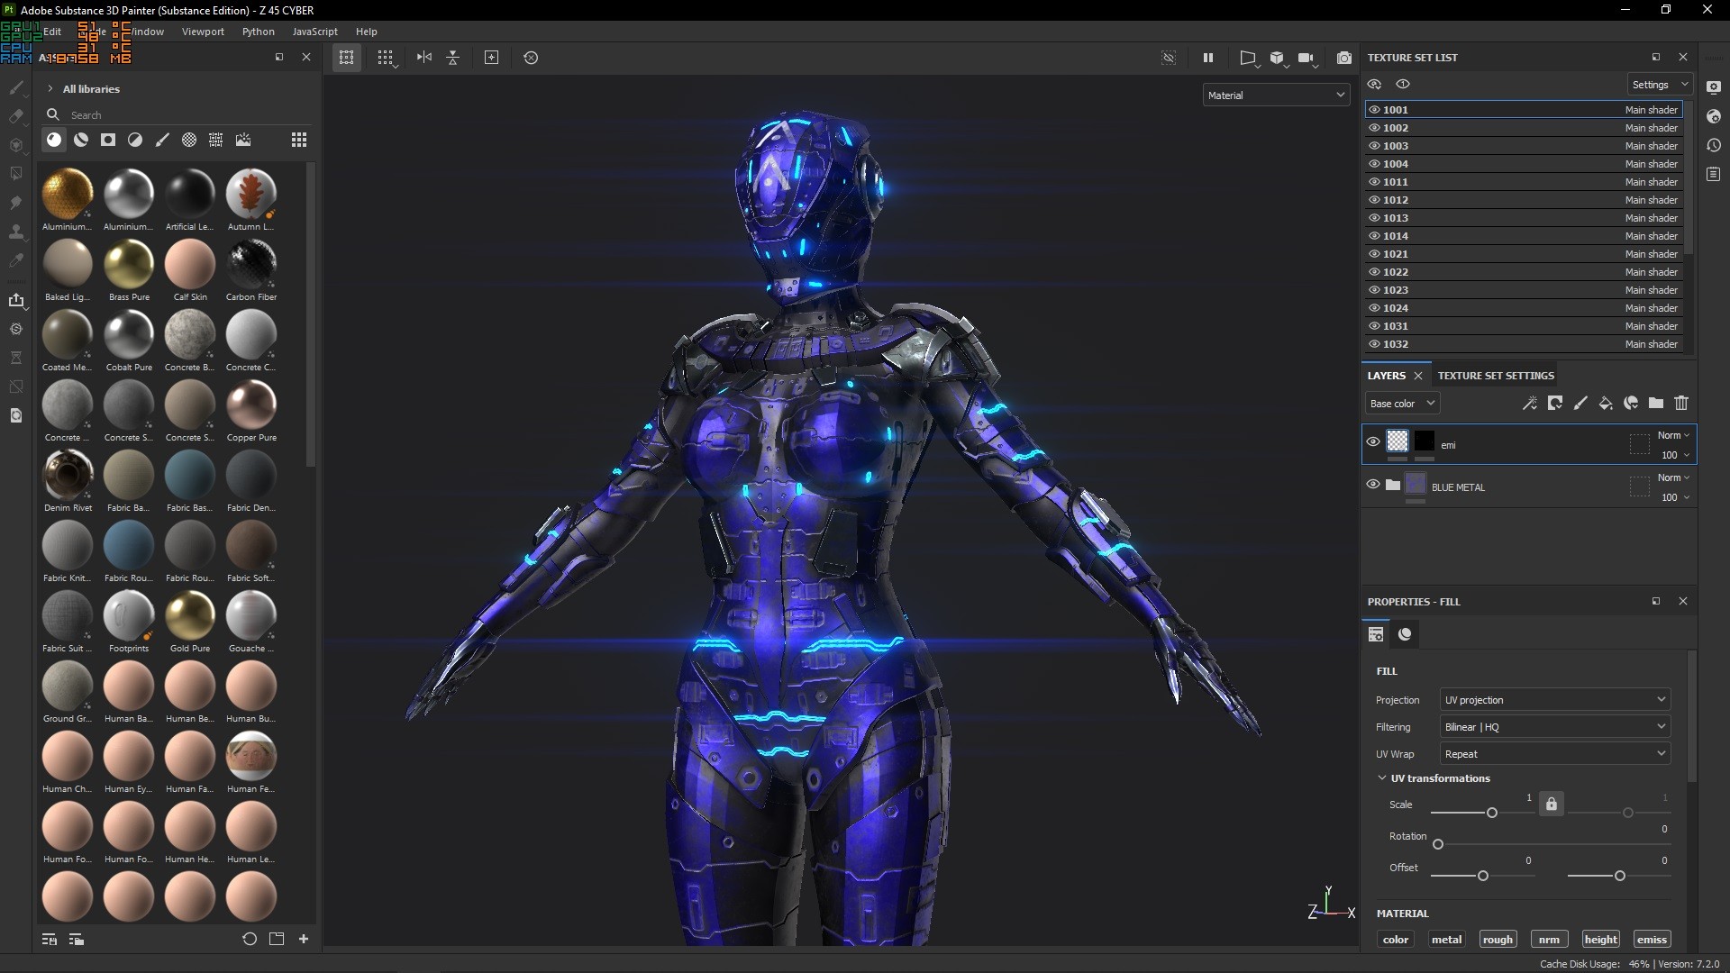Select the Paint brush tool in left toolbar

point(16,87)
